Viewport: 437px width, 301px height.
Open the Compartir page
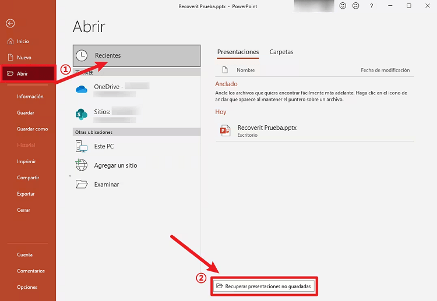[28, 178]
